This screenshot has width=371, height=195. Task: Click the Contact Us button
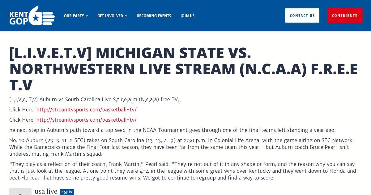pos(302,15)
